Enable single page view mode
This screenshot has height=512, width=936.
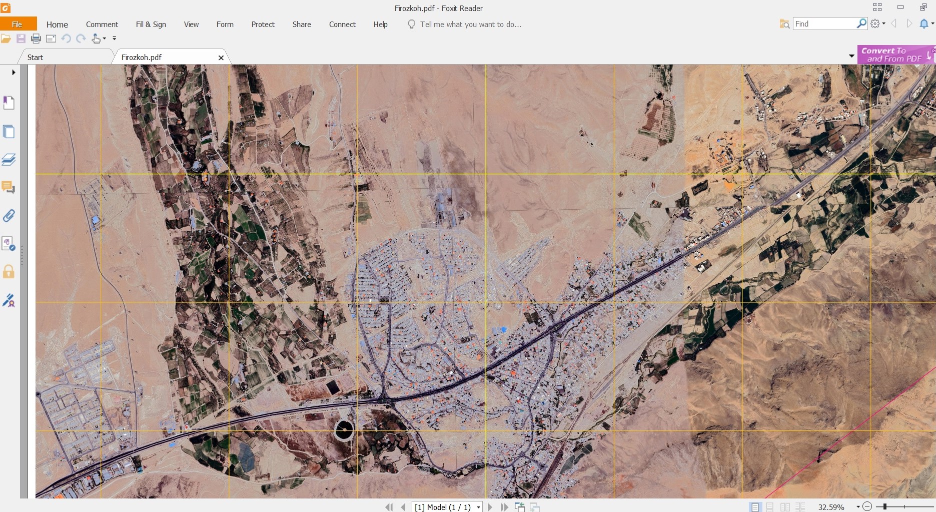click(755, 507)
